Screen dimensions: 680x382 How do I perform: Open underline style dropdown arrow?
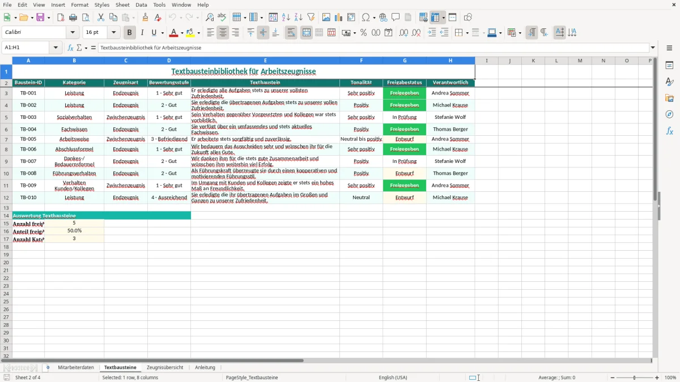click(x=161, y=33)
